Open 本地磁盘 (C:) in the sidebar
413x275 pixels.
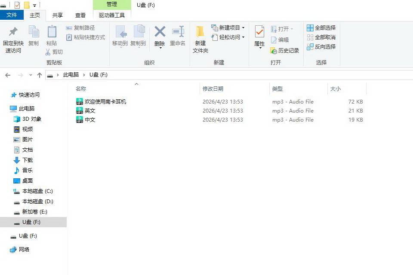click(x=34, y=191)
